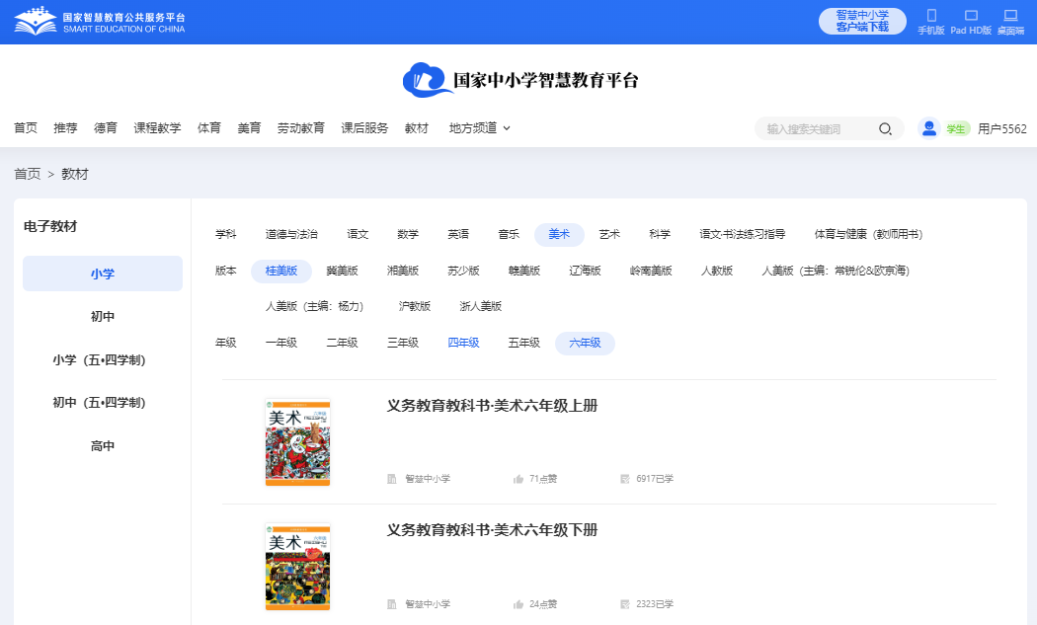
Task: Filter by 三年级 grade
Action: tap(403, 343)
